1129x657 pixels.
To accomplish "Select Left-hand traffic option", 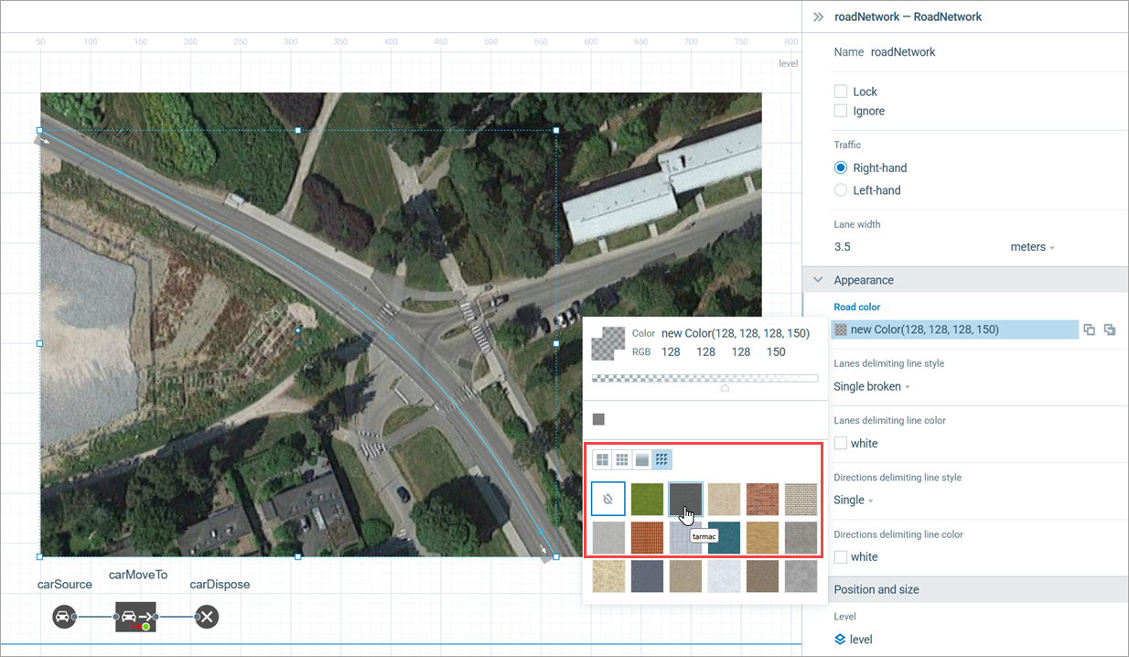I will click(841, 190).
